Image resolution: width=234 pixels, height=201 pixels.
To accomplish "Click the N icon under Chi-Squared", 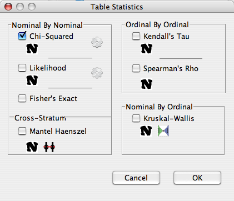I will (32, 49).
